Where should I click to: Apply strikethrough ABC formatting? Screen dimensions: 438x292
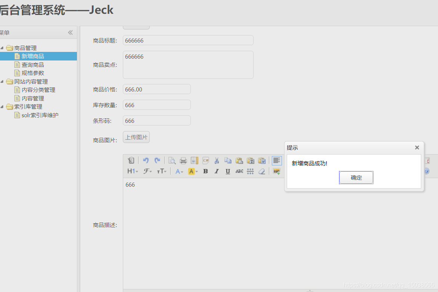[x=239, y=171]
